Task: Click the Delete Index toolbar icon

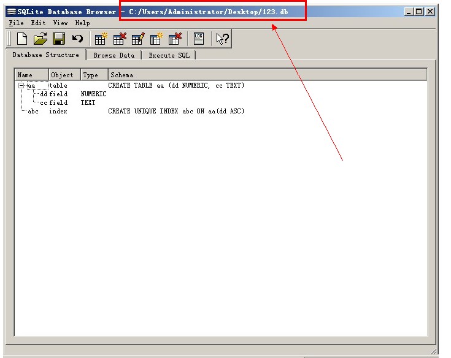Action: point(175,39)
